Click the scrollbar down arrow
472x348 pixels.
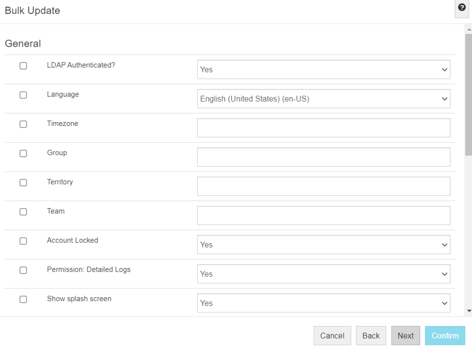pyautogui.click(x=468, y=311)
